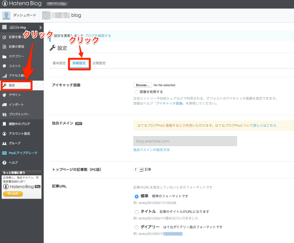Screen dimensions: 294x243
Task: Check the 画像を削除する checkbox
Action: click(136, 92)
